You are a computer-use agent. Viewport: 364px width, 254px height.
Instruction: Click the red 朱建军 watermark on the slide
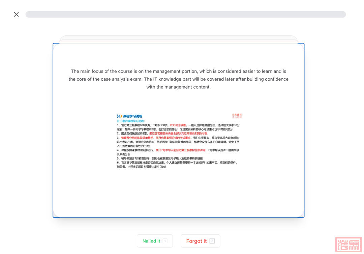tap(237, 116)
